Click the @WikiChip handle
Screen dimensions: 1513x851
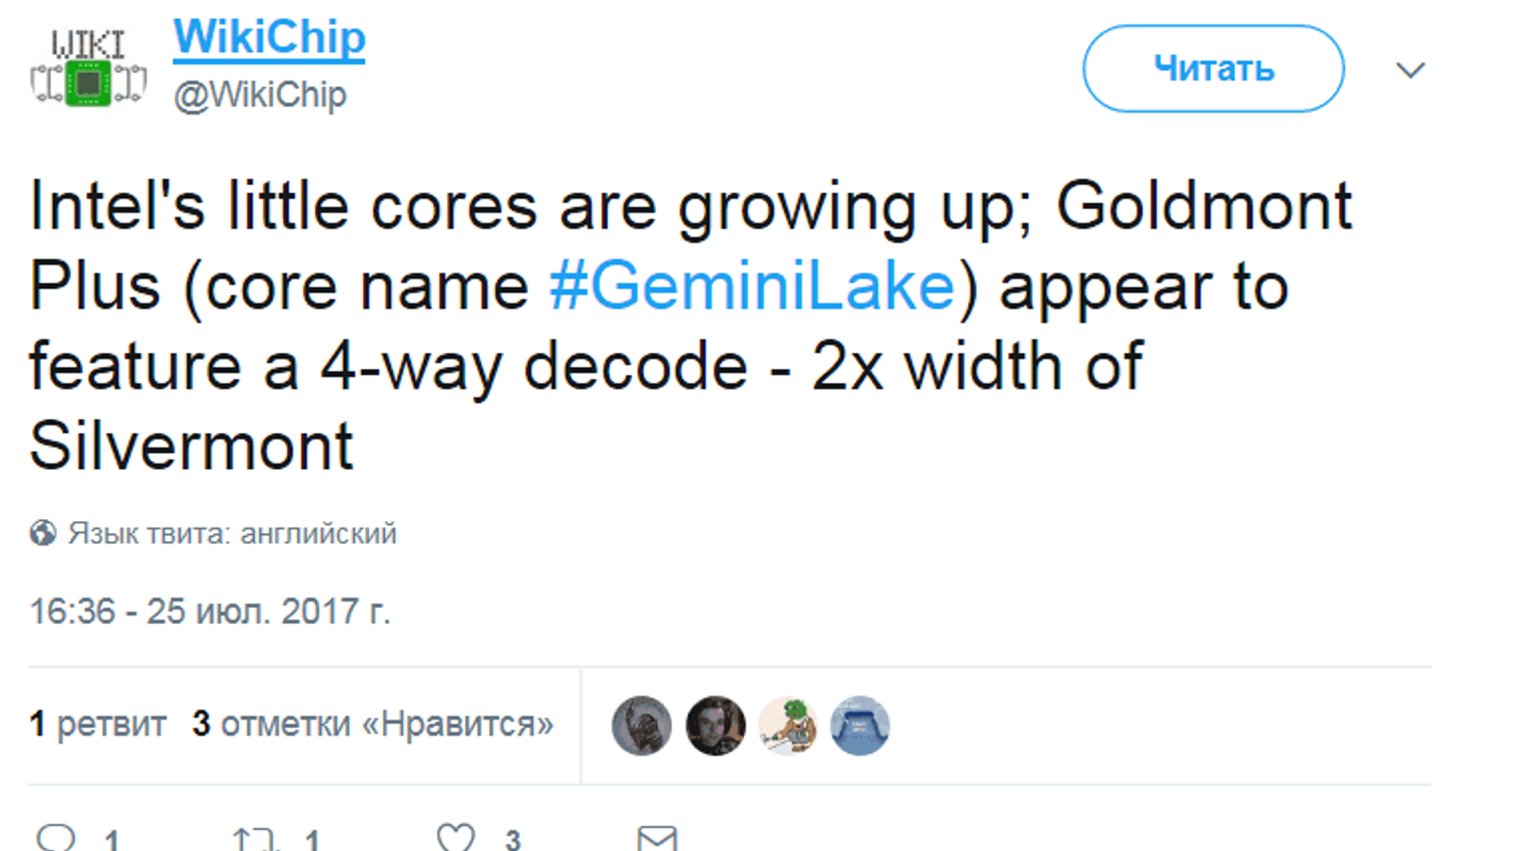pyautogui.click(x=260, y=95)
